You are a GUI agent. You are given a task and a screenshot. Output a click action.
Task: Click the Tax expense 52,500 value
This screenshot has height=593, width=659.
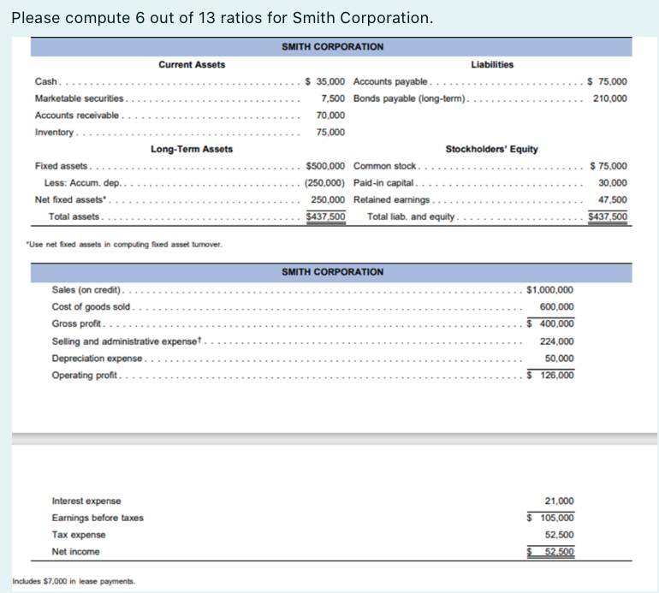pos(560,535)
